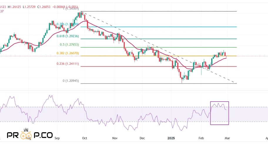Select the purple rectangle on RSI panel
Image resolution: width=268 pixels, height=151 pixels.
220,113
